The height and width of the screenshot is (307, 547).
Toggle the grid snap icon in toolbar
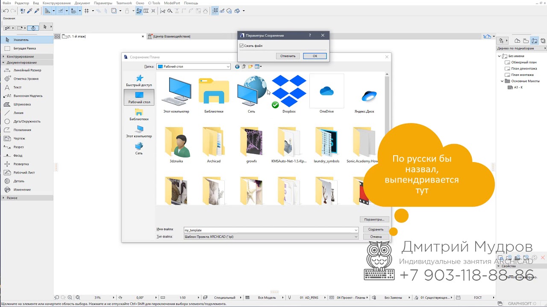86,11
